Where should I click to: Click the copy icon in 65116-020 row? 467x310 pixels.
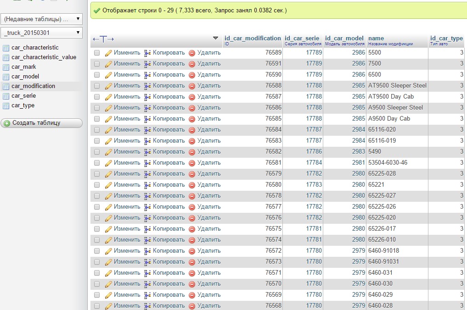147,130
